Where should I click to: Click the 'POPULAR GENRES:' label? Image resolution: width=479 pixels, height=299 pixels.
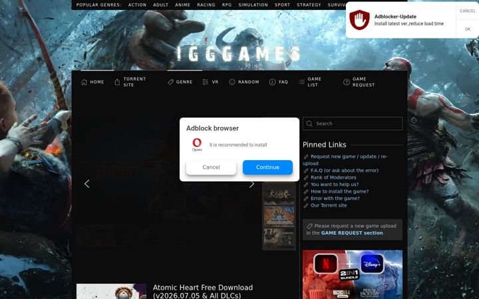(98, 5)
